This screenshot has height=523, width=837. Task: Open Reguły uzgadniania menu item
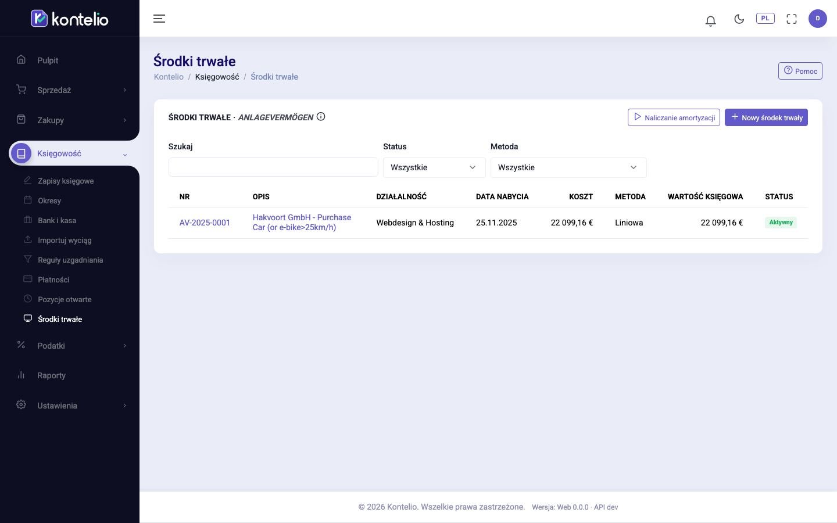coord(70,260)
